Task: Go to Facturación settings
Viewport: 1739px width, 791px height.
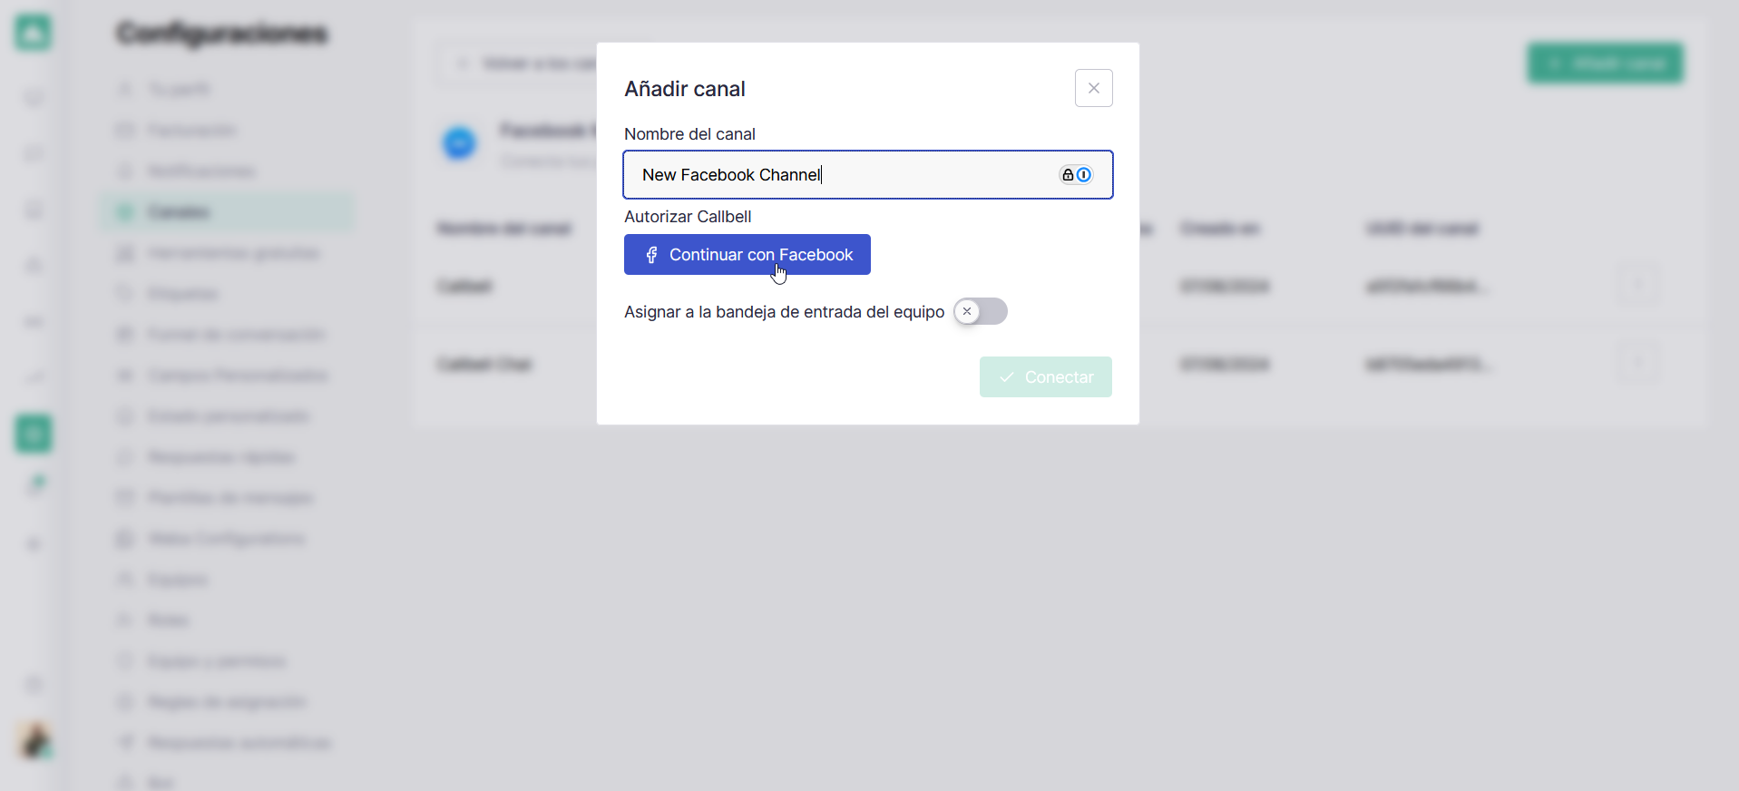Action: tap(191, 131)
